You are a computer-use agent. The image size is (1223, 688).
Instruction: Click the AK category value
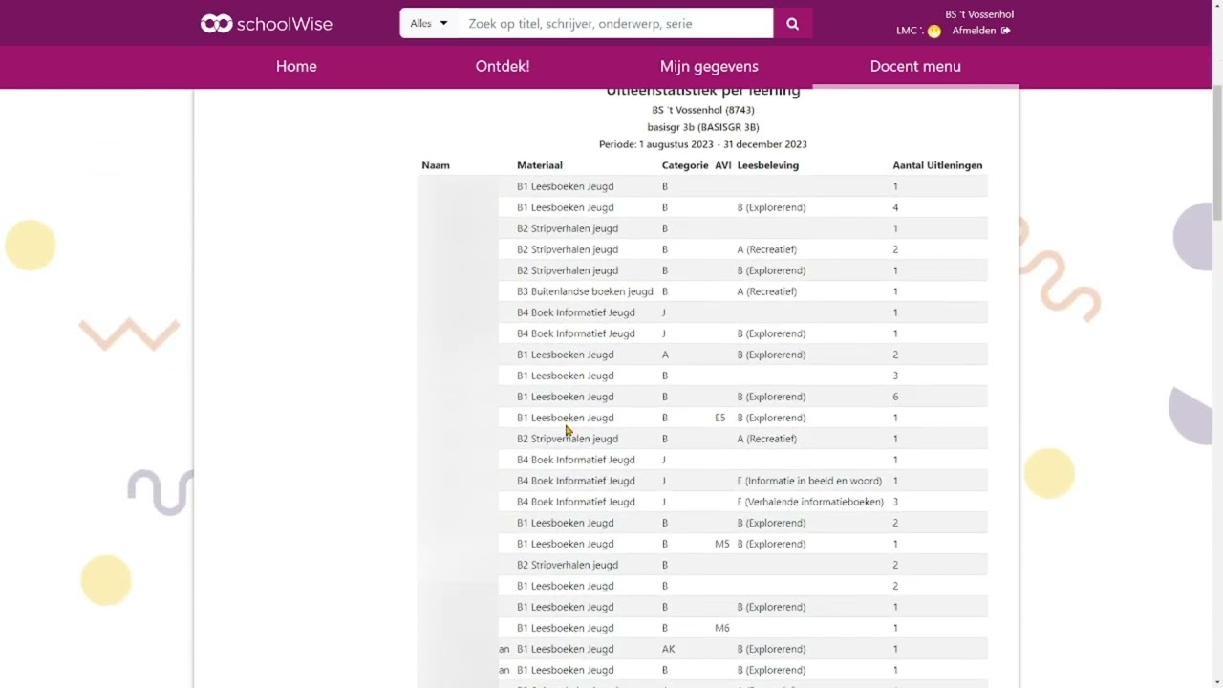coord(669,649)
